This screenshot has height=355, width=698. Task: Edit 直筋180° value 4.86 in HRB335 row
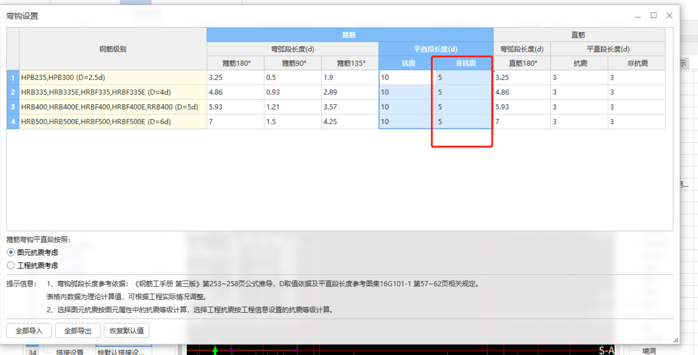click(522, 92)
